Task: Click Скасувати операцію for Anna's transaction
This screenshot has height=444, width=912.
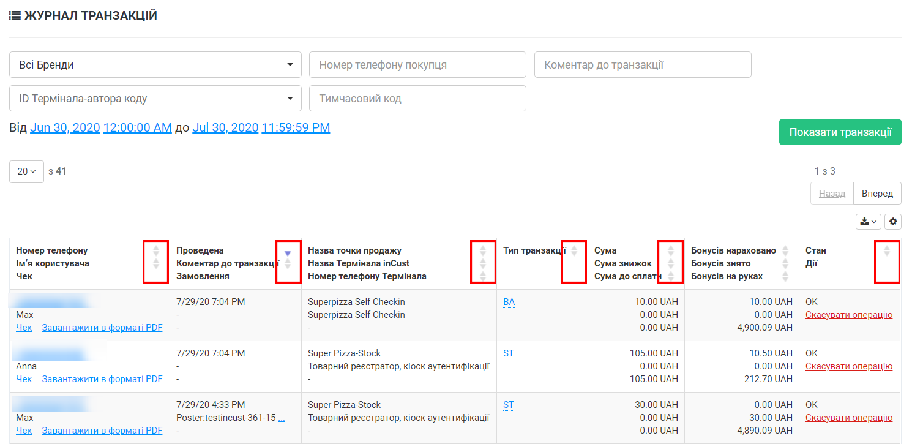Action: (x=848, y=366)
